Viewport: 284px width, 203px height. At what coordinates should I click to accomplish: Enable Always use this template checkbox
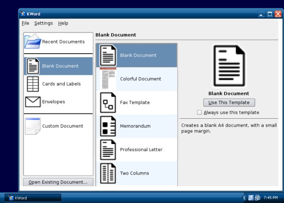(x=199, y=112)
